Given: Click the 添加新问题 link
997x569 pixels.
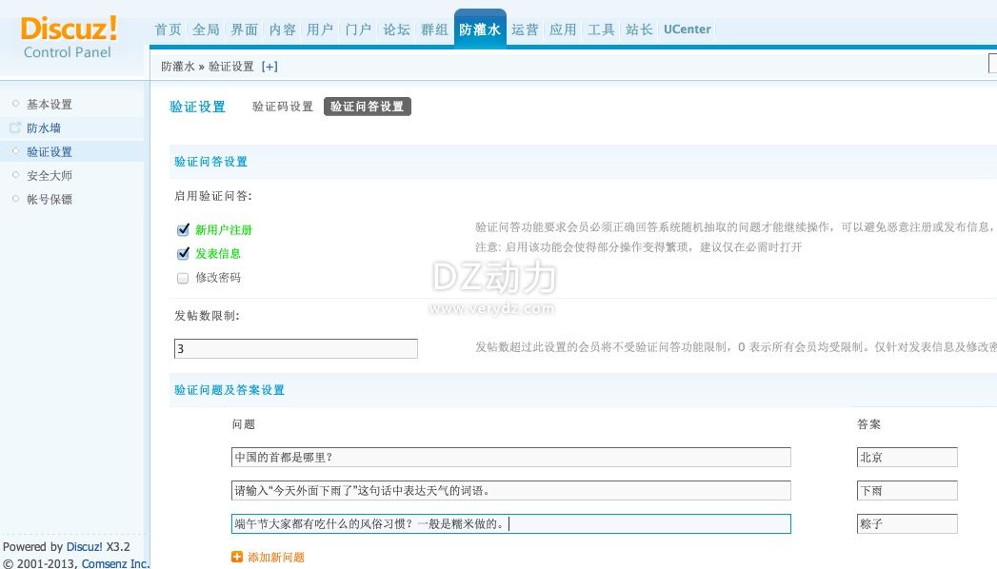Looking at the screenshot, I should click(276, 557).
